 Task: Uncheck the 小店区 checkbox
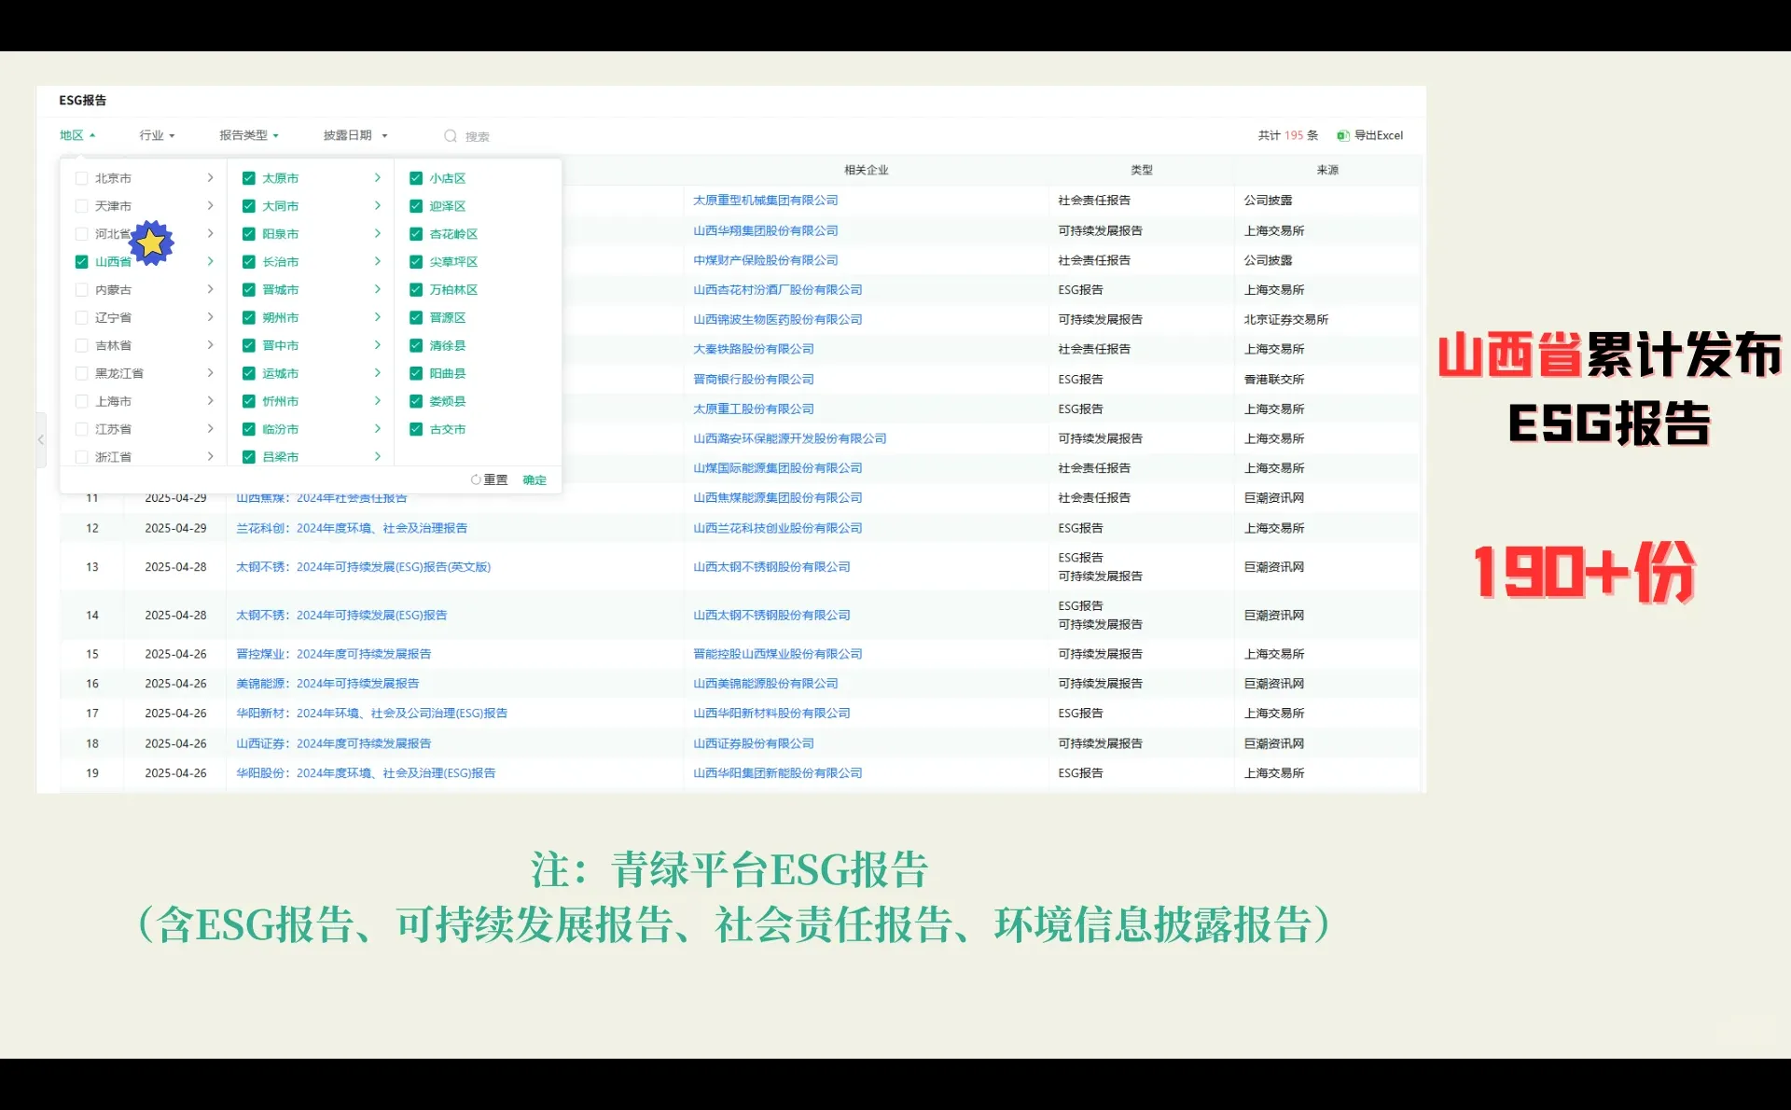[x=416, y=177]
